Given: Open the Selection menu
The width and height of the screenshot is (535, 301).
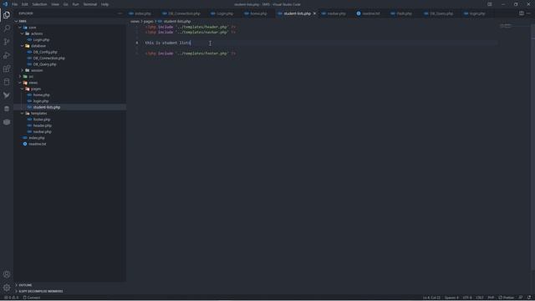Looking at the screenshot, I should pos(39,4).
